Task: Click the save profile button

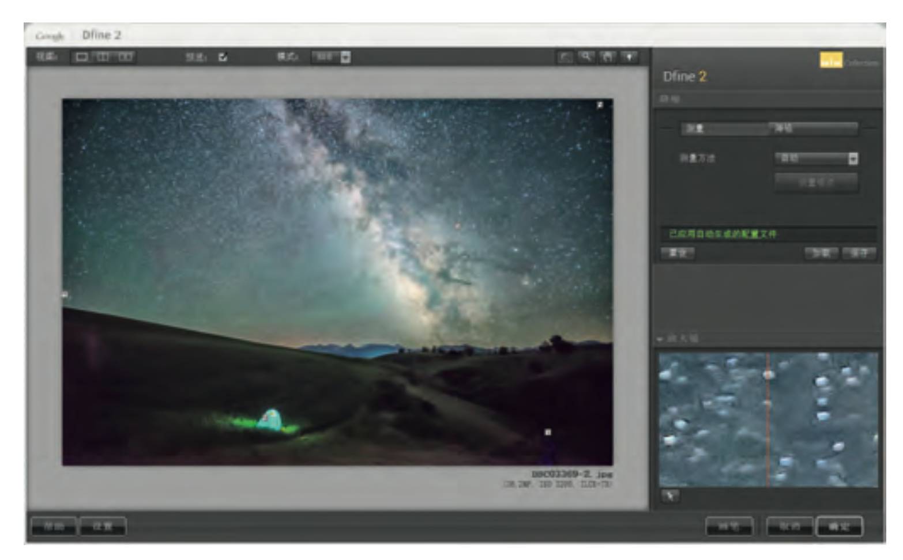Action: pos(859,253)
